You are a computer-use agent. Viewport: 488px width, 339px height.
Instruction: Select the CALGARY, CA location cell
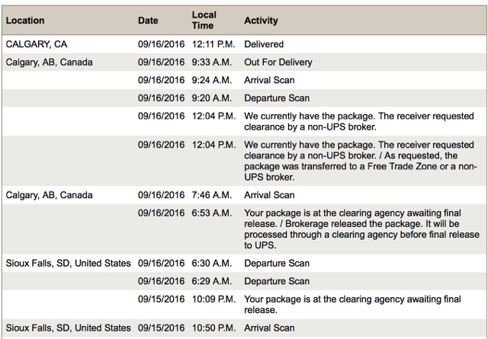click(37, 45)
